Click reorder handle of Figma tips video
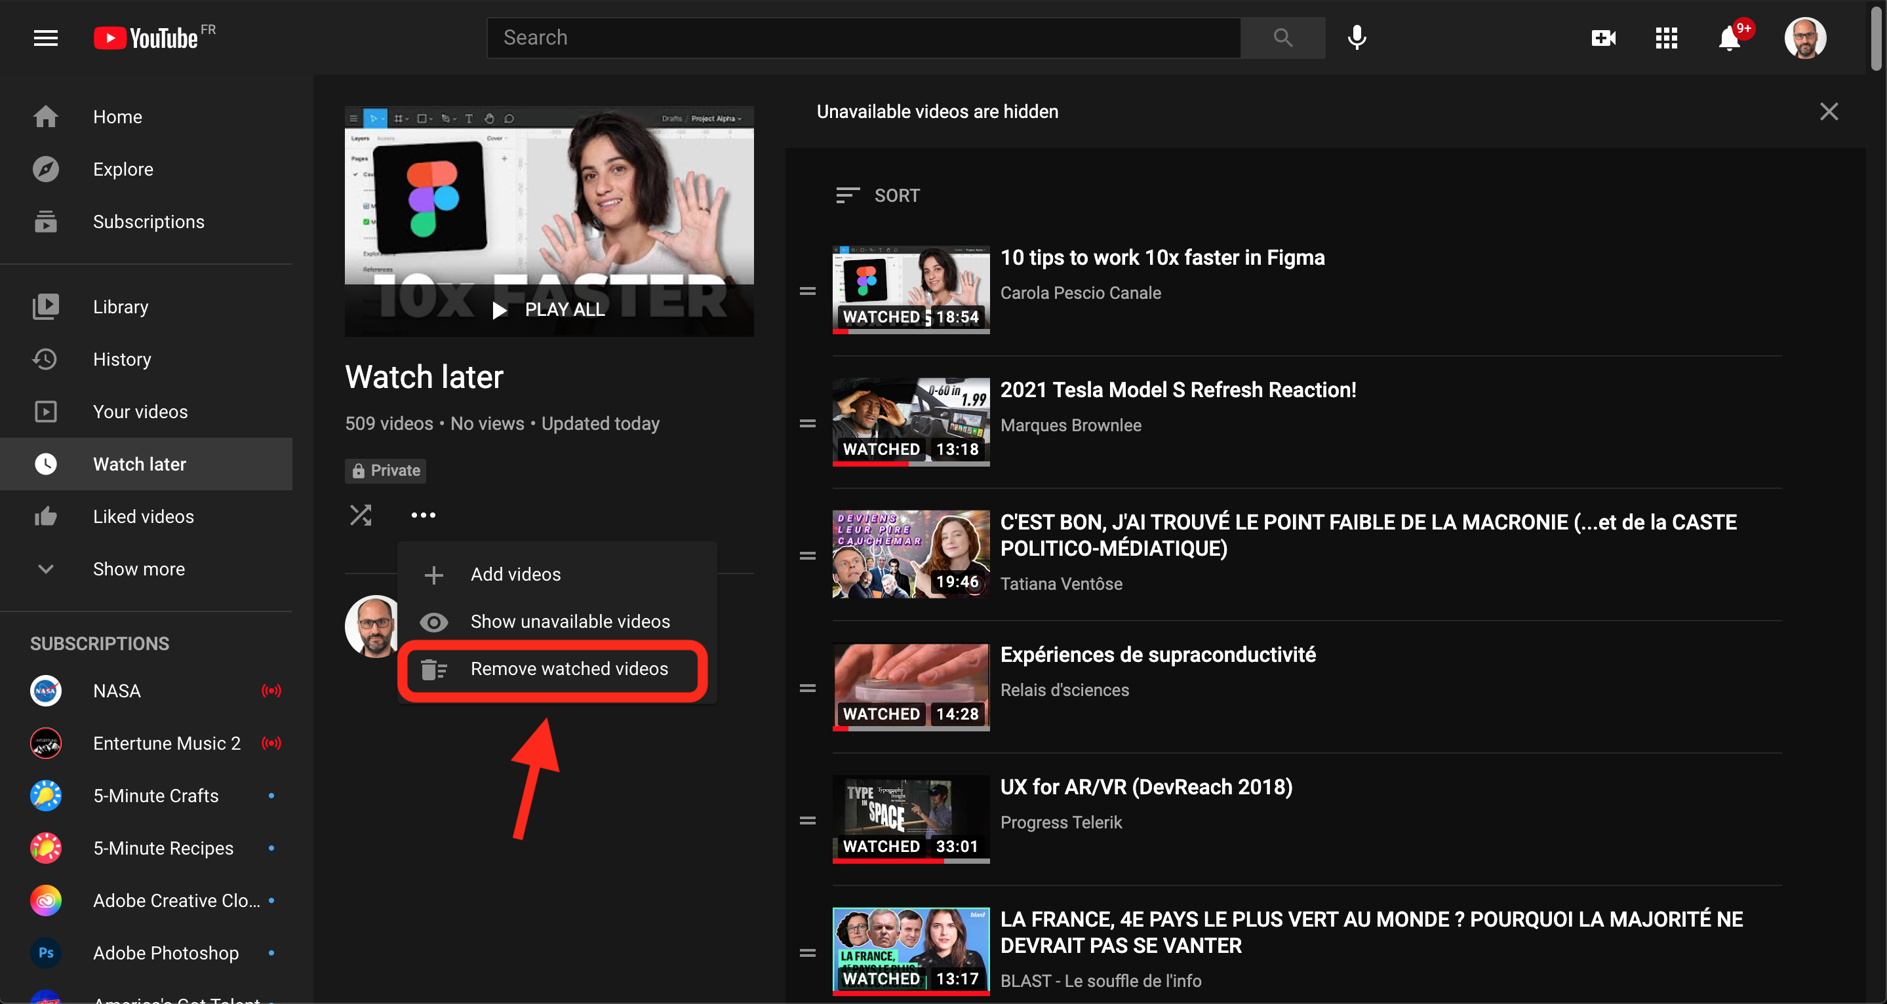Image resolution: width=1887 pixels, height=1004 pixels. tap(807, 291)
